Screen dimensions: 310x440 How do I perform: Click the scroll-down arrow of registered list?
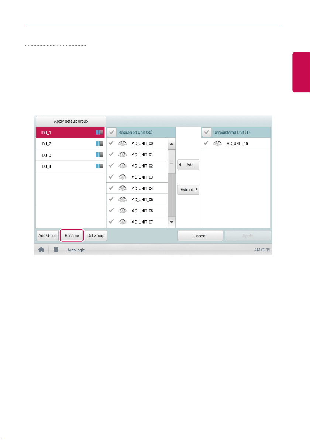(x=172, y=222)
